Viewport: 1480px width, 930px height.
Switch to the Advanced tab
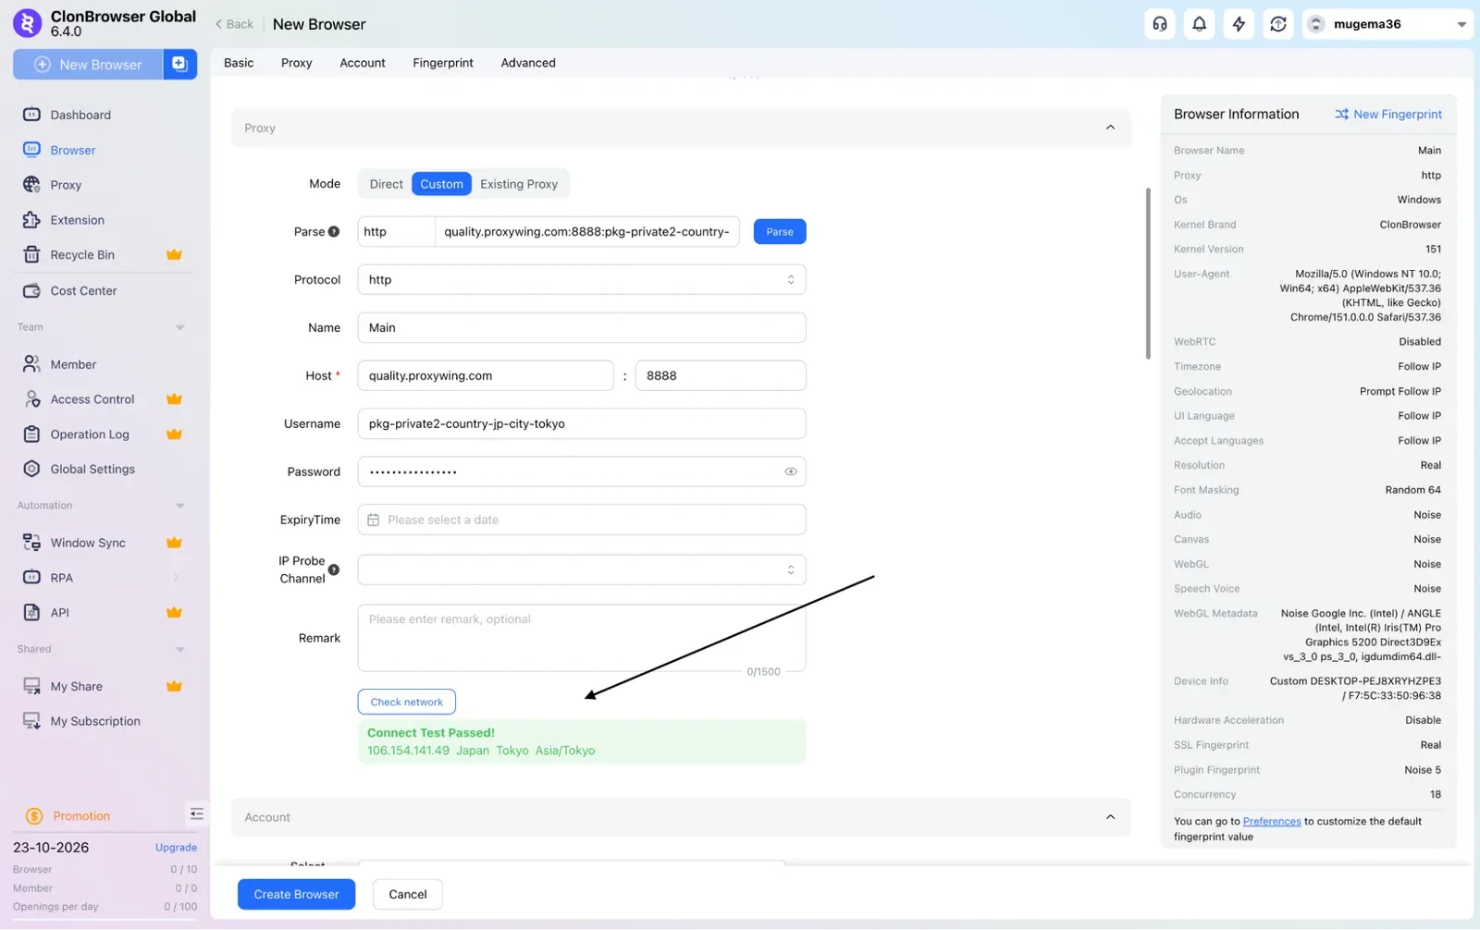pos(528,63)
